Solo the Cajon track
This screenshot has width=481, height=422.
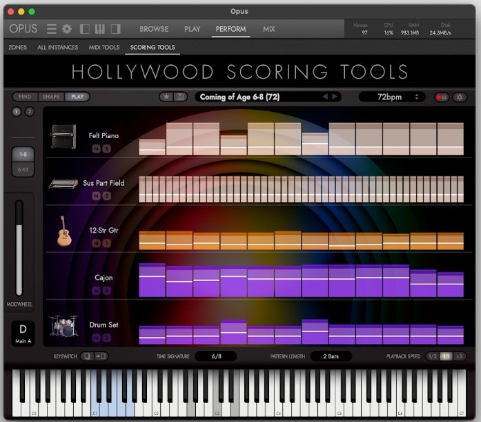coord(107,290)
